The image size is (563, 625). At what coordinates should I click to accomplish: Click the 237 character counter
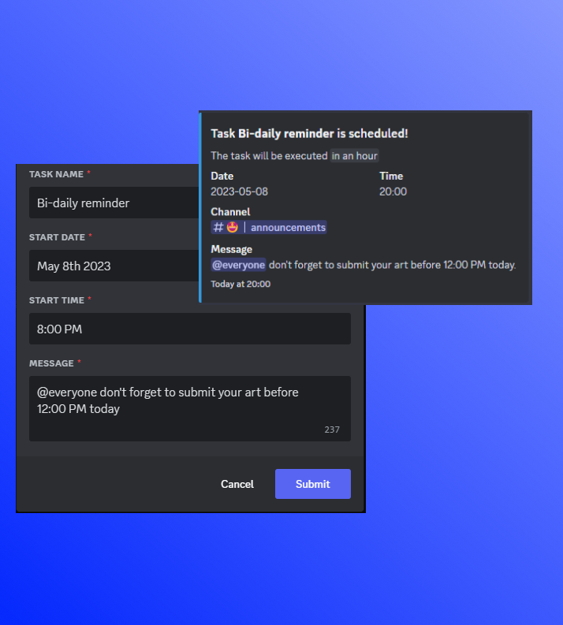332,430
